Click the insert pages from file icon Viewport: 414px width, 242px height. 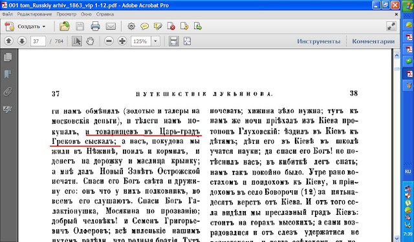click(x=198, y=26)
